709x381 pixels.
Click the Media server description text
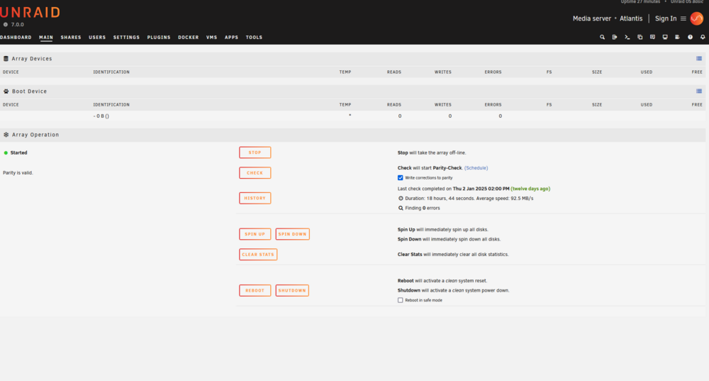592,18
